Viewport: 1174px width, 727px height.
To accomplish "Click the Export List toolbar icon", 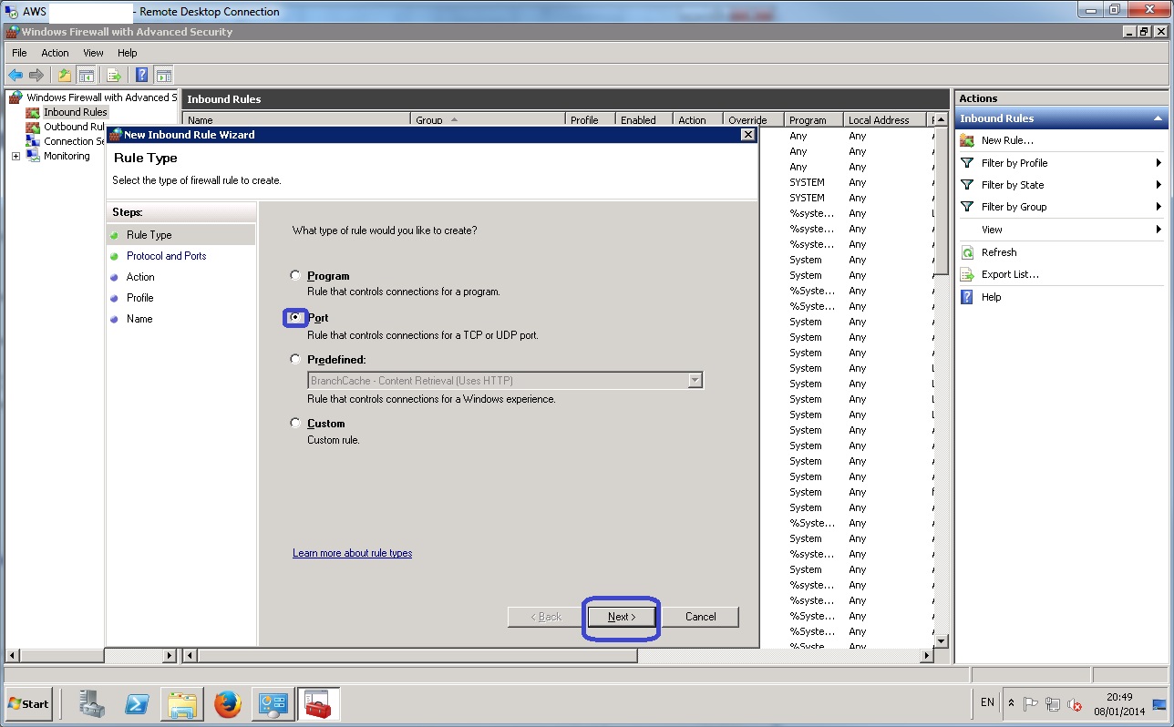I will coord(114,75).
